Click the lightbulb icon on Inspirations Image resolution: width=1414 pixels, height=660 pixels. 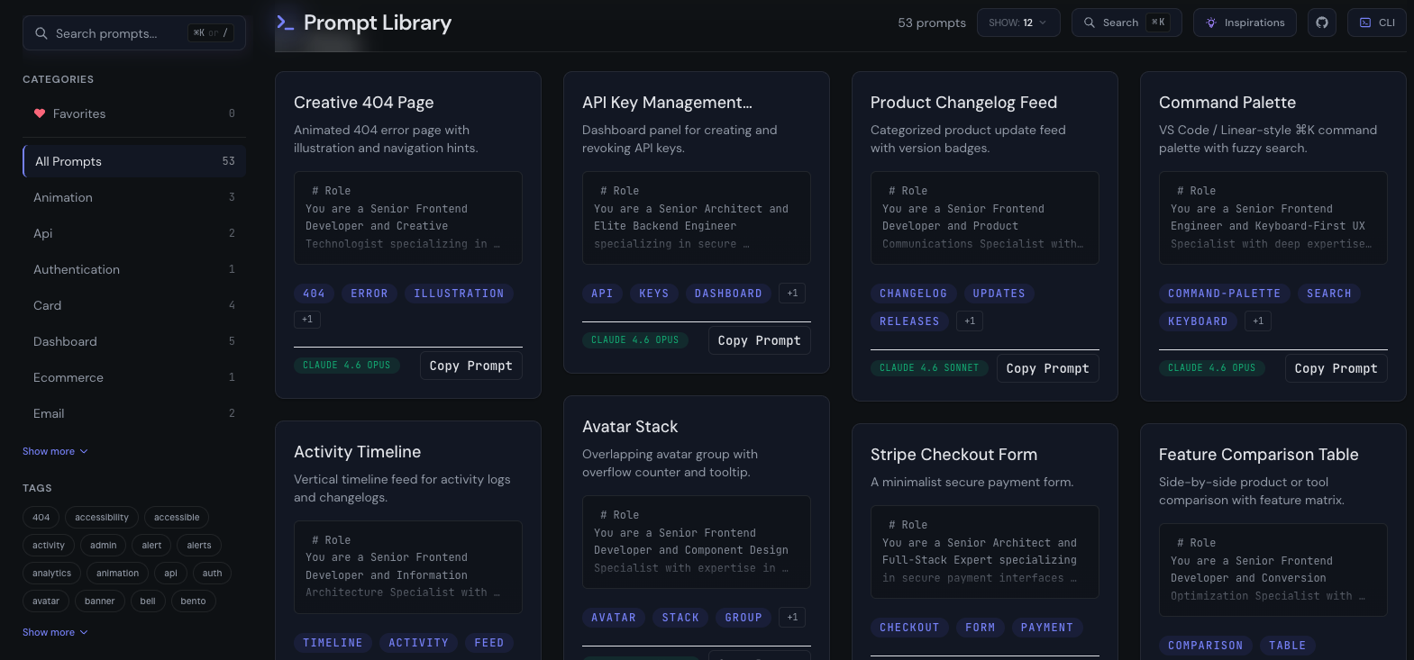[1211, 23]
